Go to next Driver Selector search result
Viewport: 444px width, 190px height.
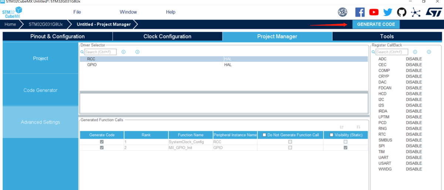point(137,52)
